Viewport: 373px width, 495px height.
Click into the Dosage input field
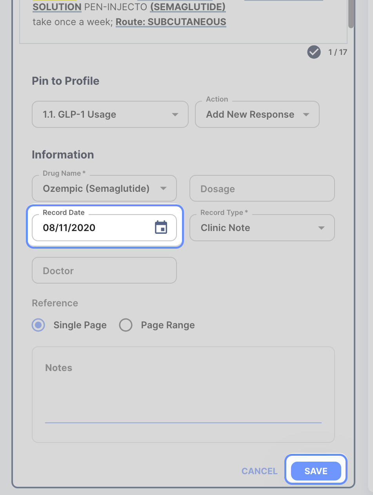262,188
